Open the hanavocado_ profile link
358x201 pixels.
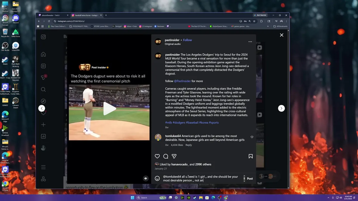tap(180, 164)
